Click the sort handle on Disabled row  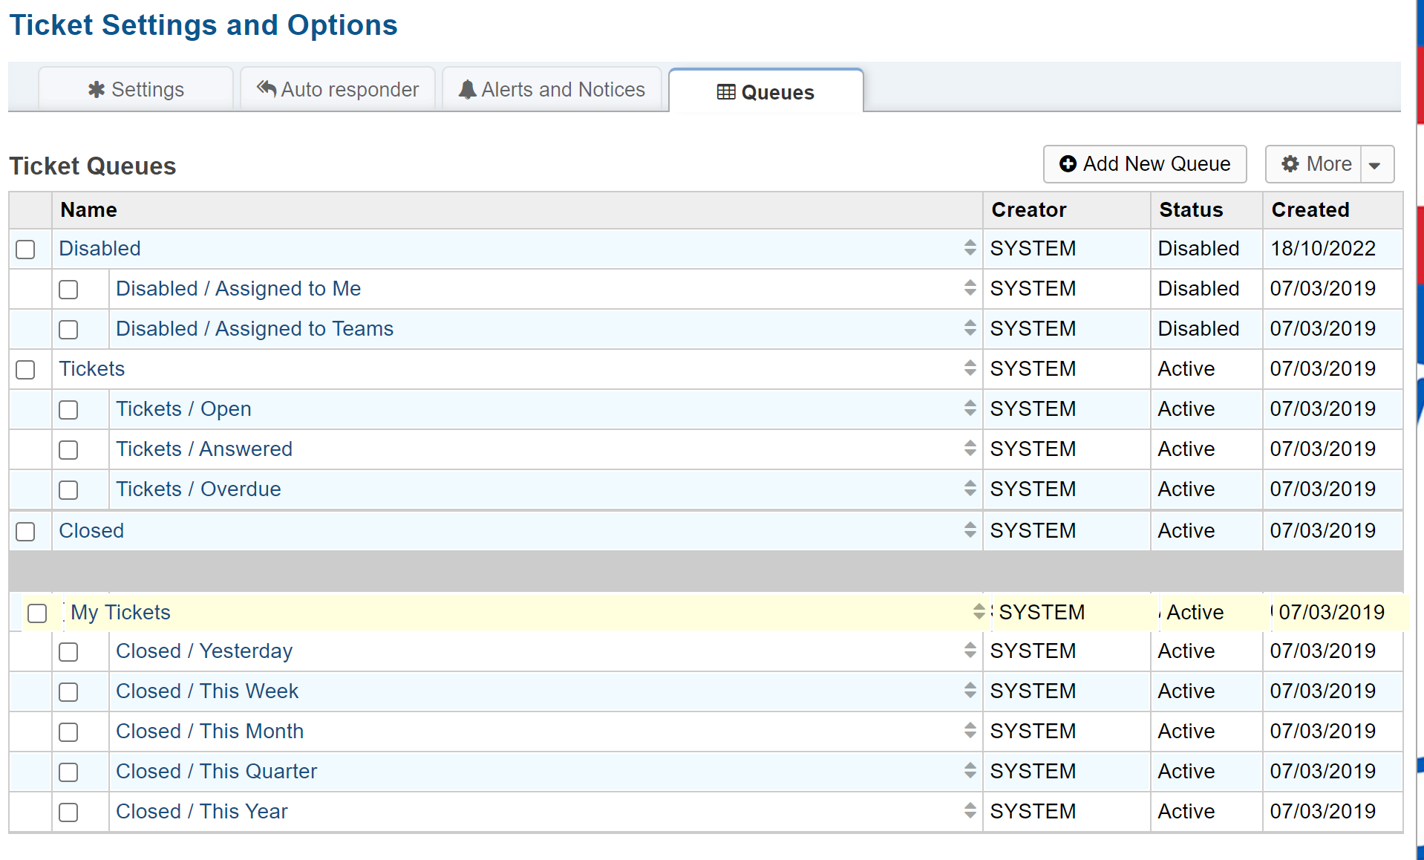point(970,248)
